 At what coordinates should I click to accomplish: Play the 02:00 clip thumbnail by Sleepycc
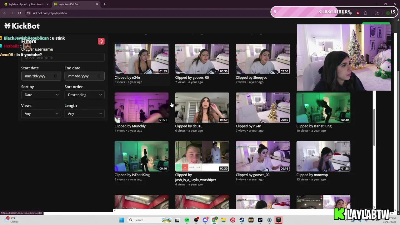click(x=262, y=59)
